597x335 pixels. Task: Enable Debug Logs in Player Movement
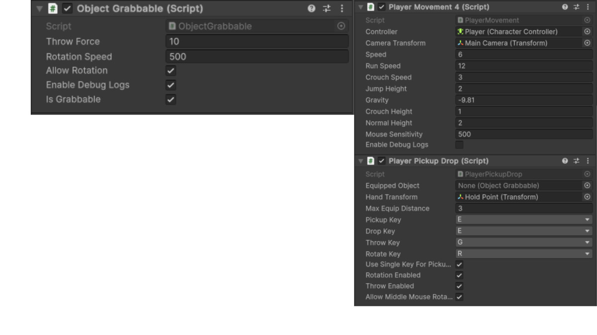[459, 145]
